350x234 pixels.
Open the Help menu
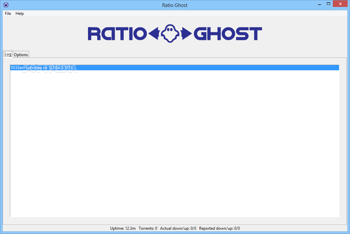tap(20, 13)
